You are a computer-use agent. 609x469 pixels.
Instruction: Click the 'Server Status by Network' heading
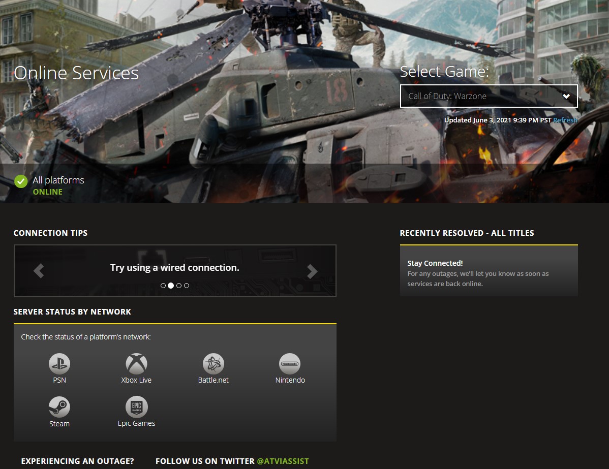(72, 312)
